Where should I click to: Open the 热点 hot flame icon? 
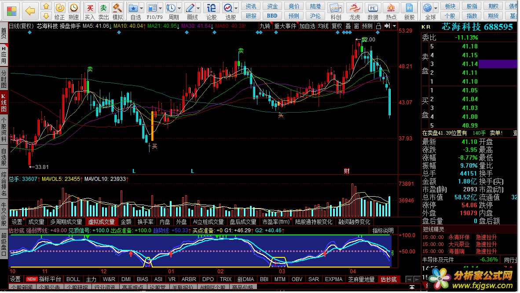(x=391, y=7)
